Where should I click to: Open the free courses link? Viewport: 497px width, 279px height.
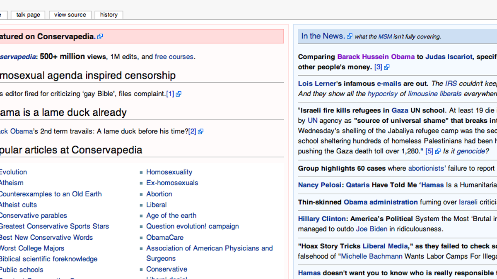(174, 57)
